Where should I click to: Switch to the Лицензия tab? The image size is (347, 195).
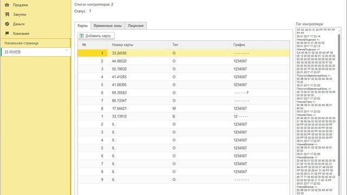tap(136, 25)
